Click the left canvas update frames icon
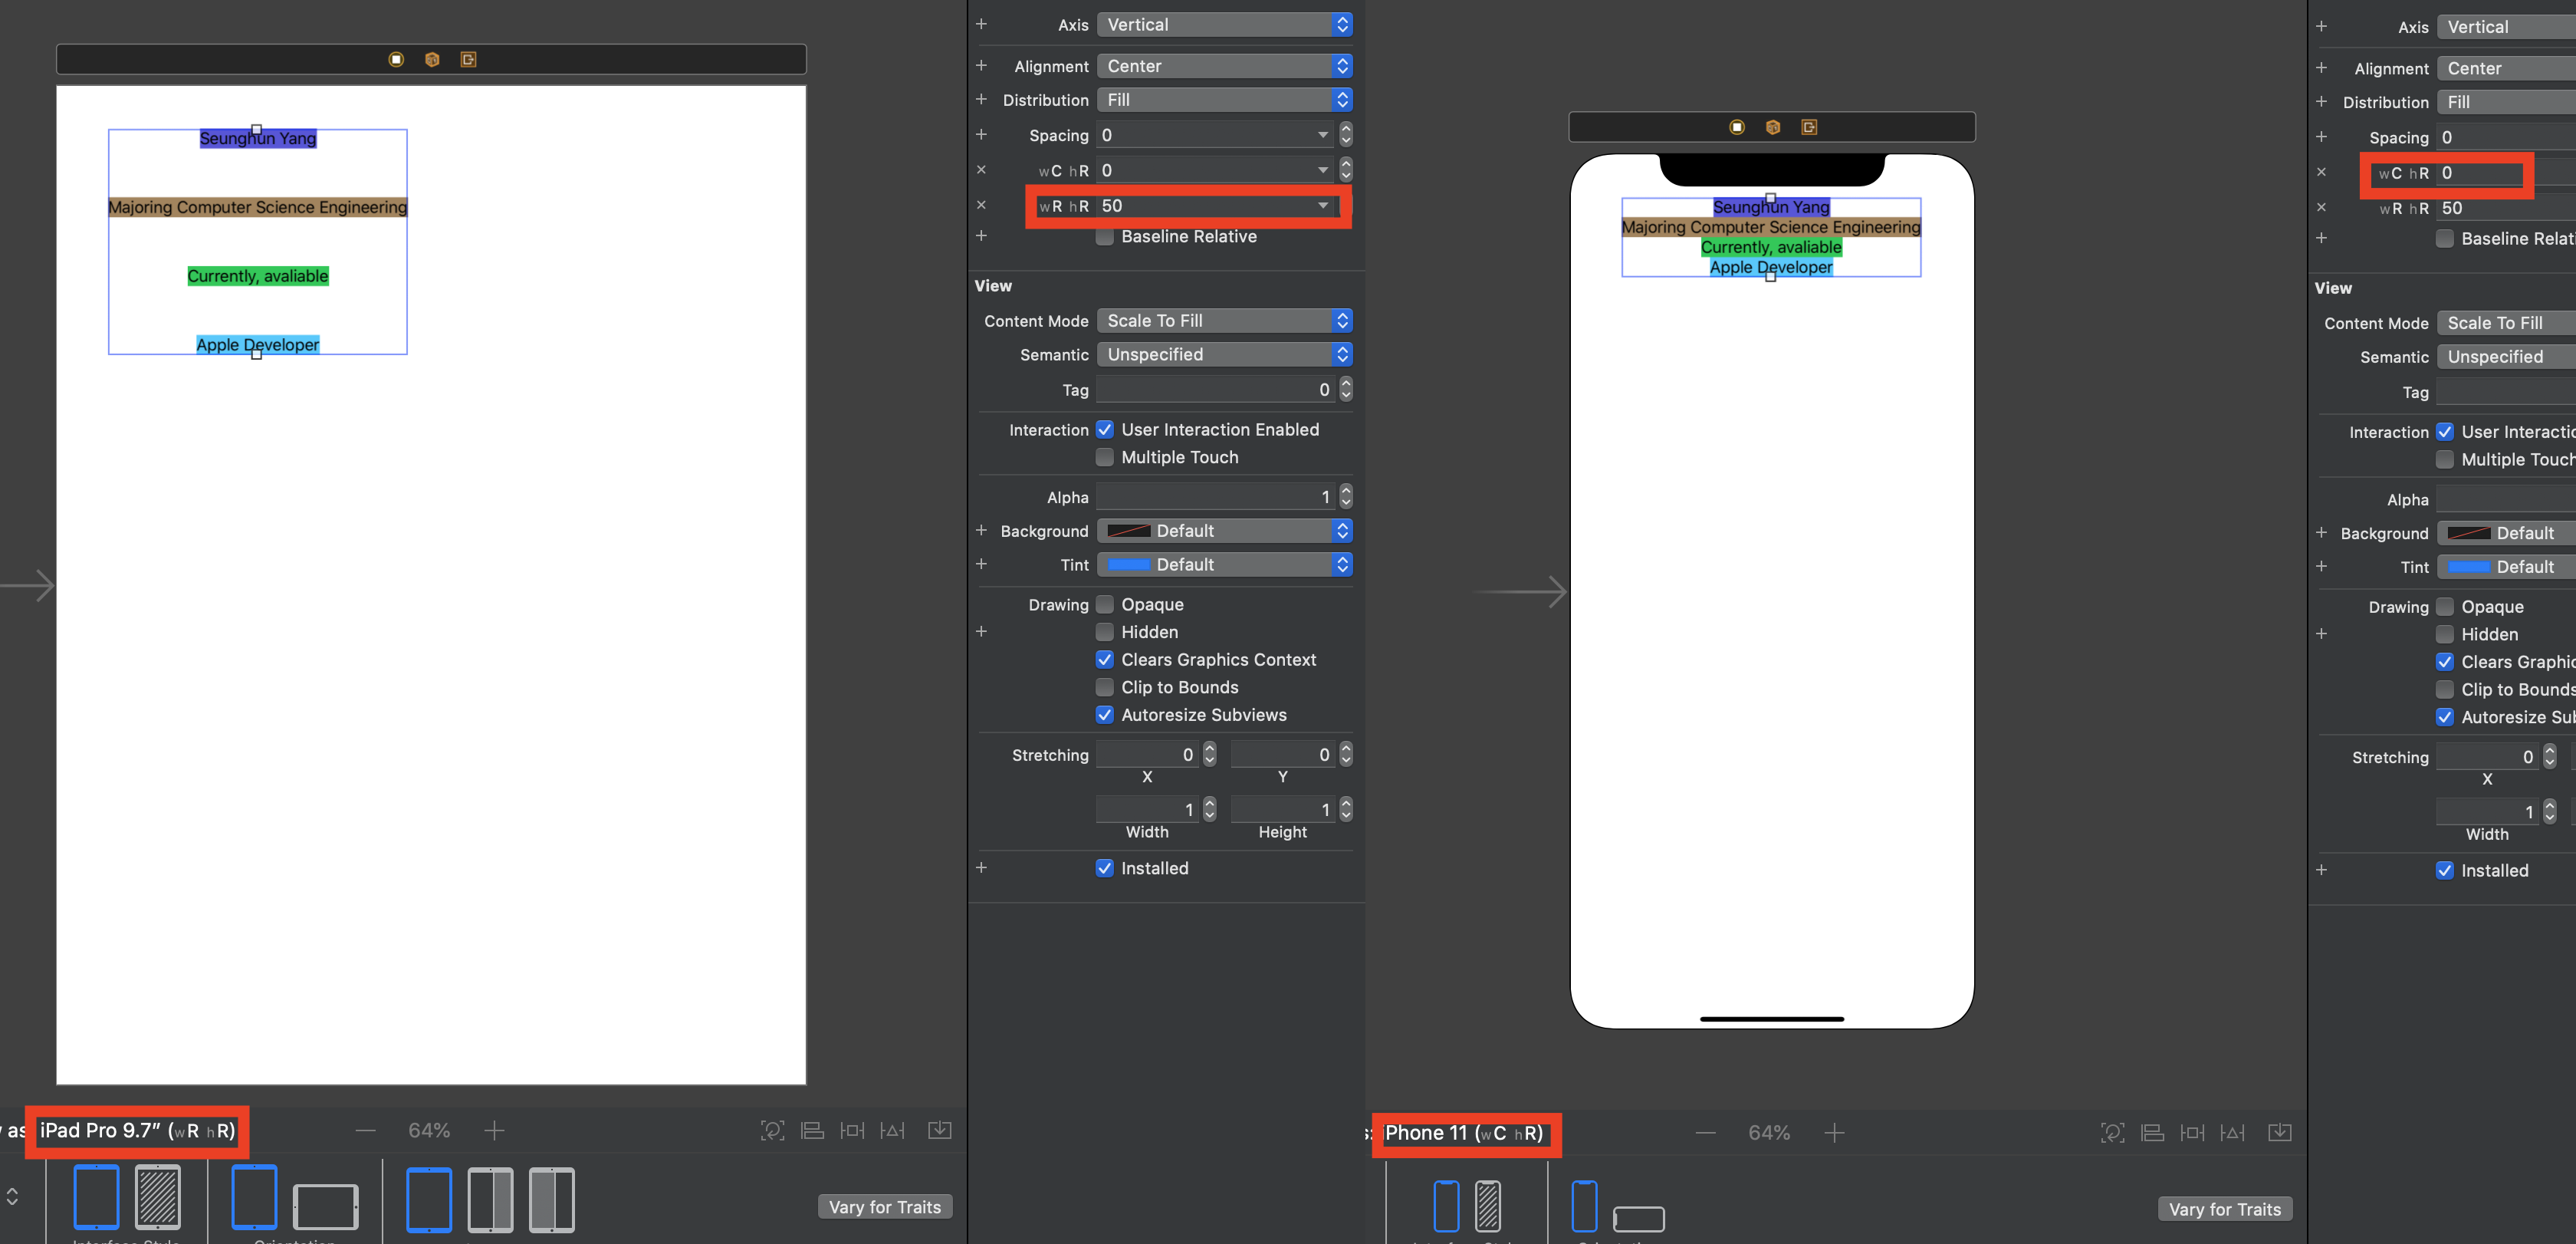 pyautogui.click(x=772, y=1130)
